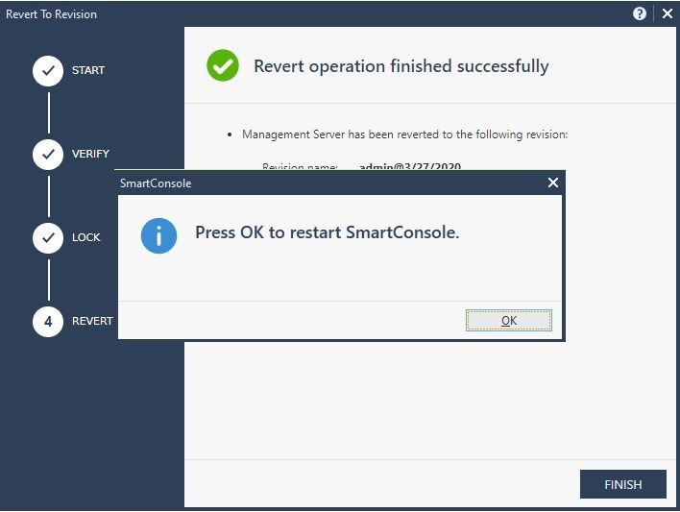Click the blue information icon
Viewport: 680px width, 512px height.
(x=158, y=235)
